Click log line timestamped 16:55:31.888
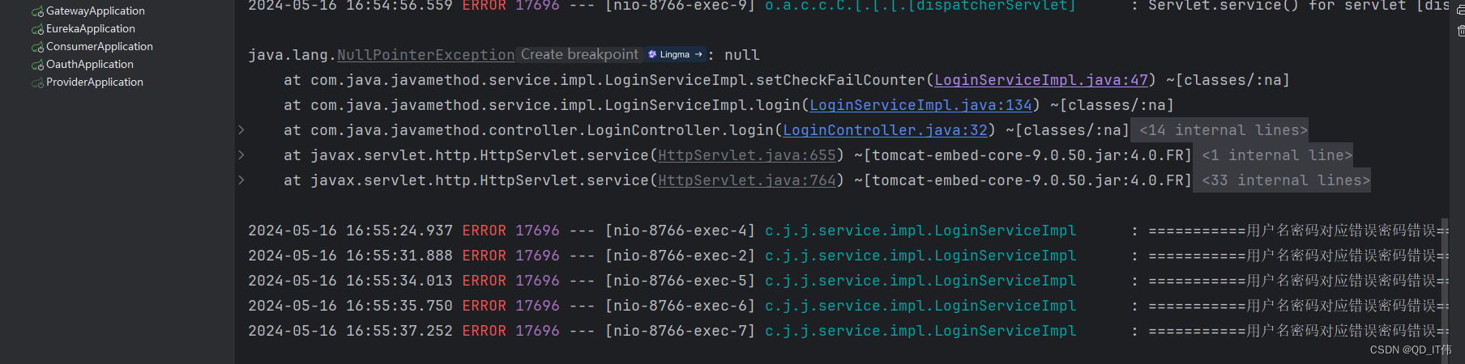The width and height of the screenshot is (1465, 364). [x=848, y=256]
